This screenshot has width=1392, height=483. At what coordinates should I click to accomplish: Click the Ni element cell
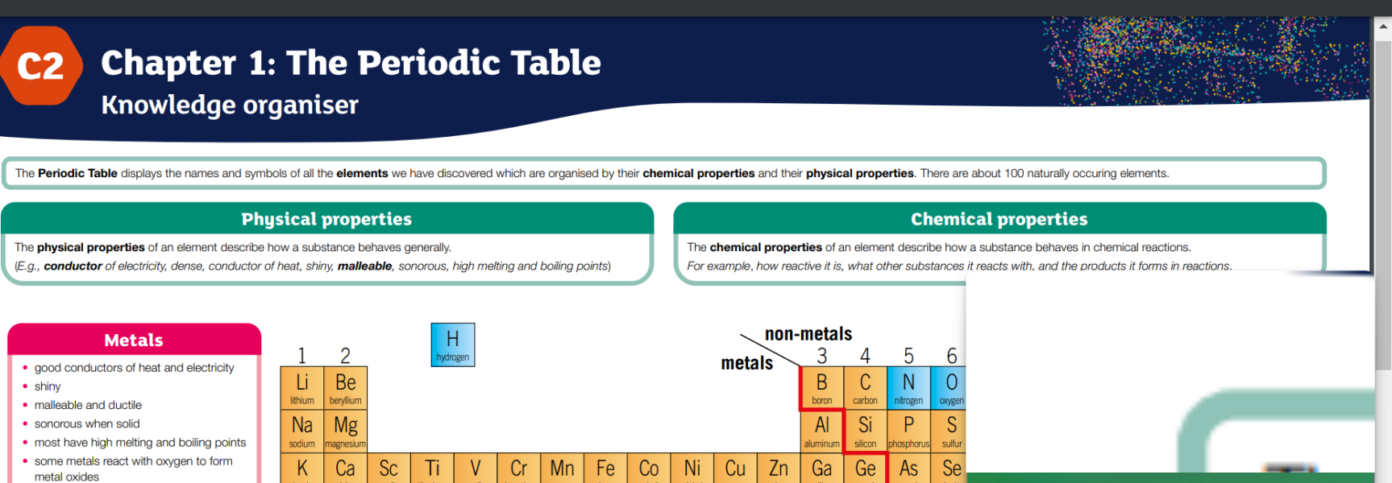point(692,468)
